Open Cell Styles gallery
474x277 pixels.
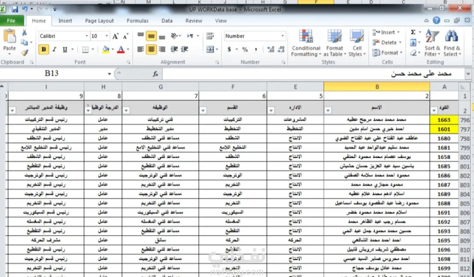(357, 43)
